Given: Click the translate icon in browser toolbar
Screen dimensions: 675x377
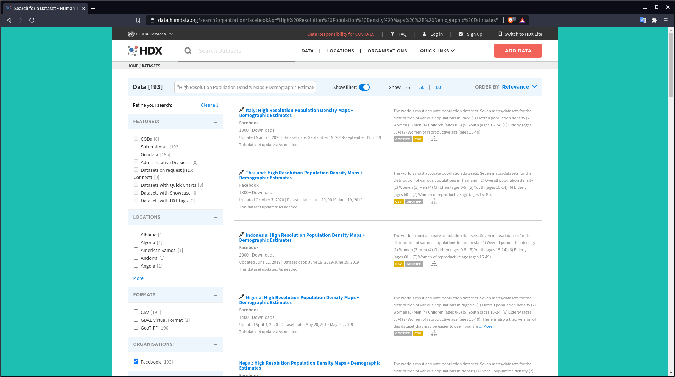Looking at the screenshot, I should pos(643,20).
